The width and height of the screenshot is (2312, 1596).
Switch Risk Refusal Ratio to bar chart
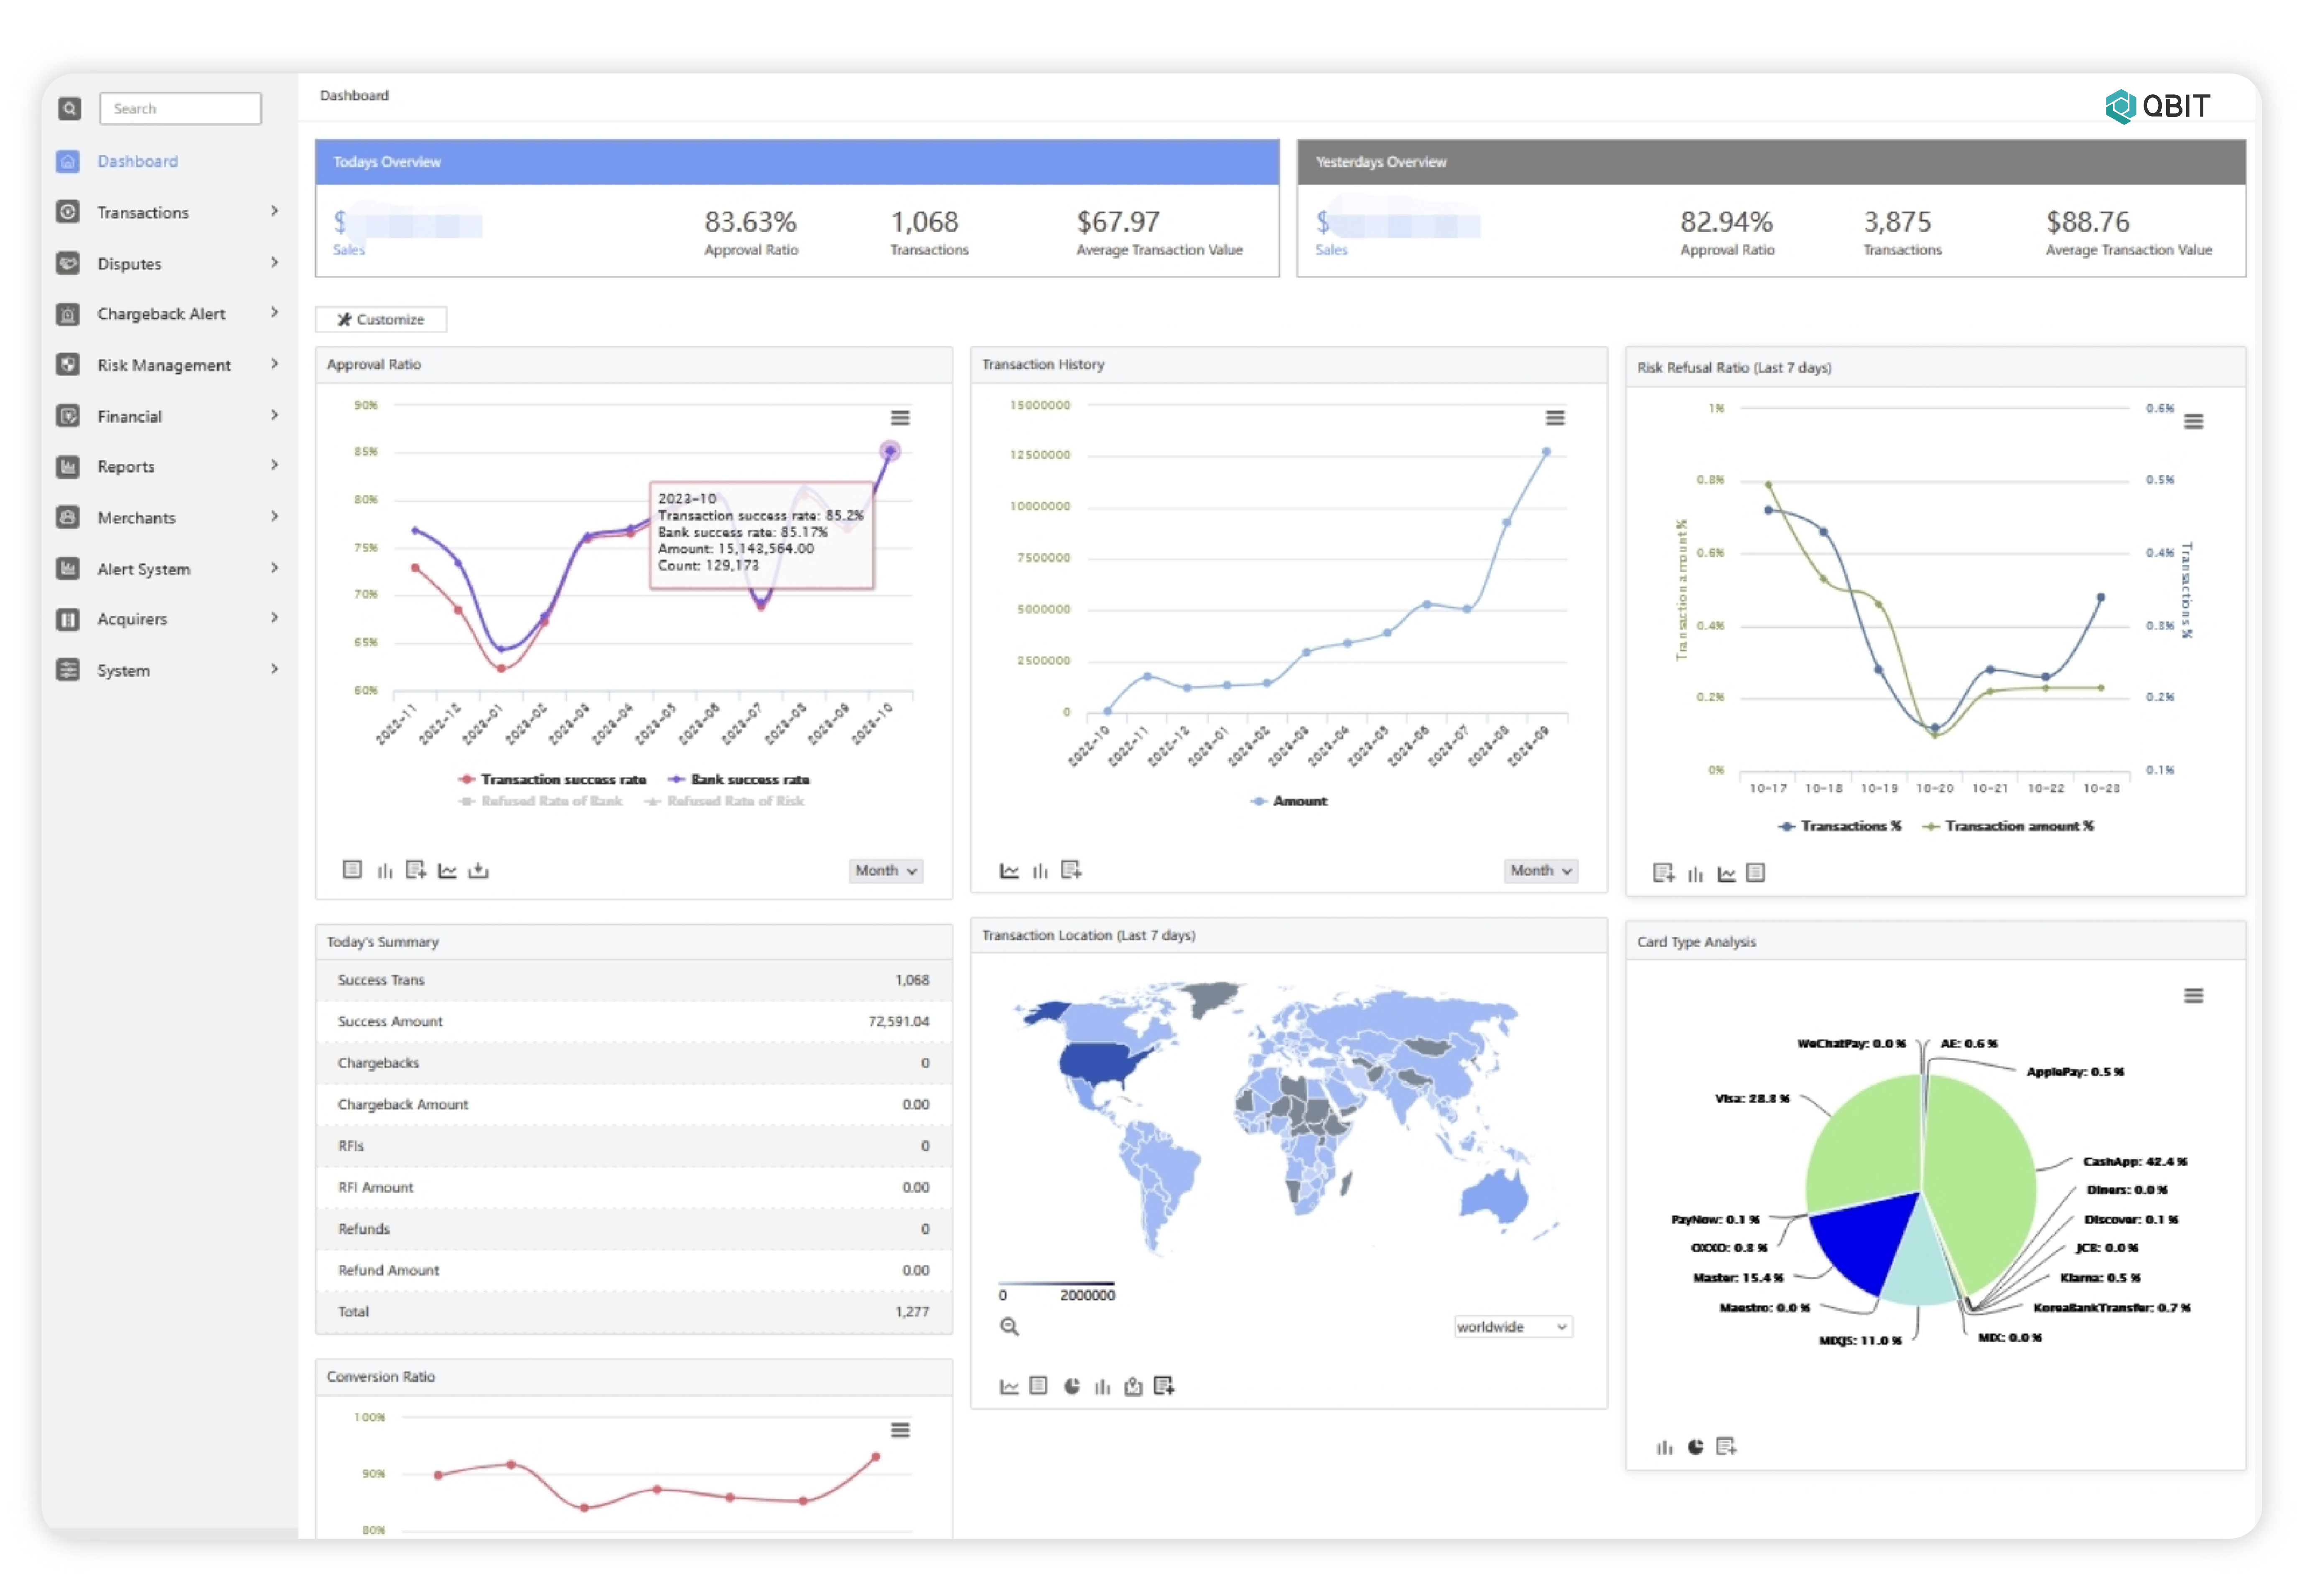click(1696, 875)
